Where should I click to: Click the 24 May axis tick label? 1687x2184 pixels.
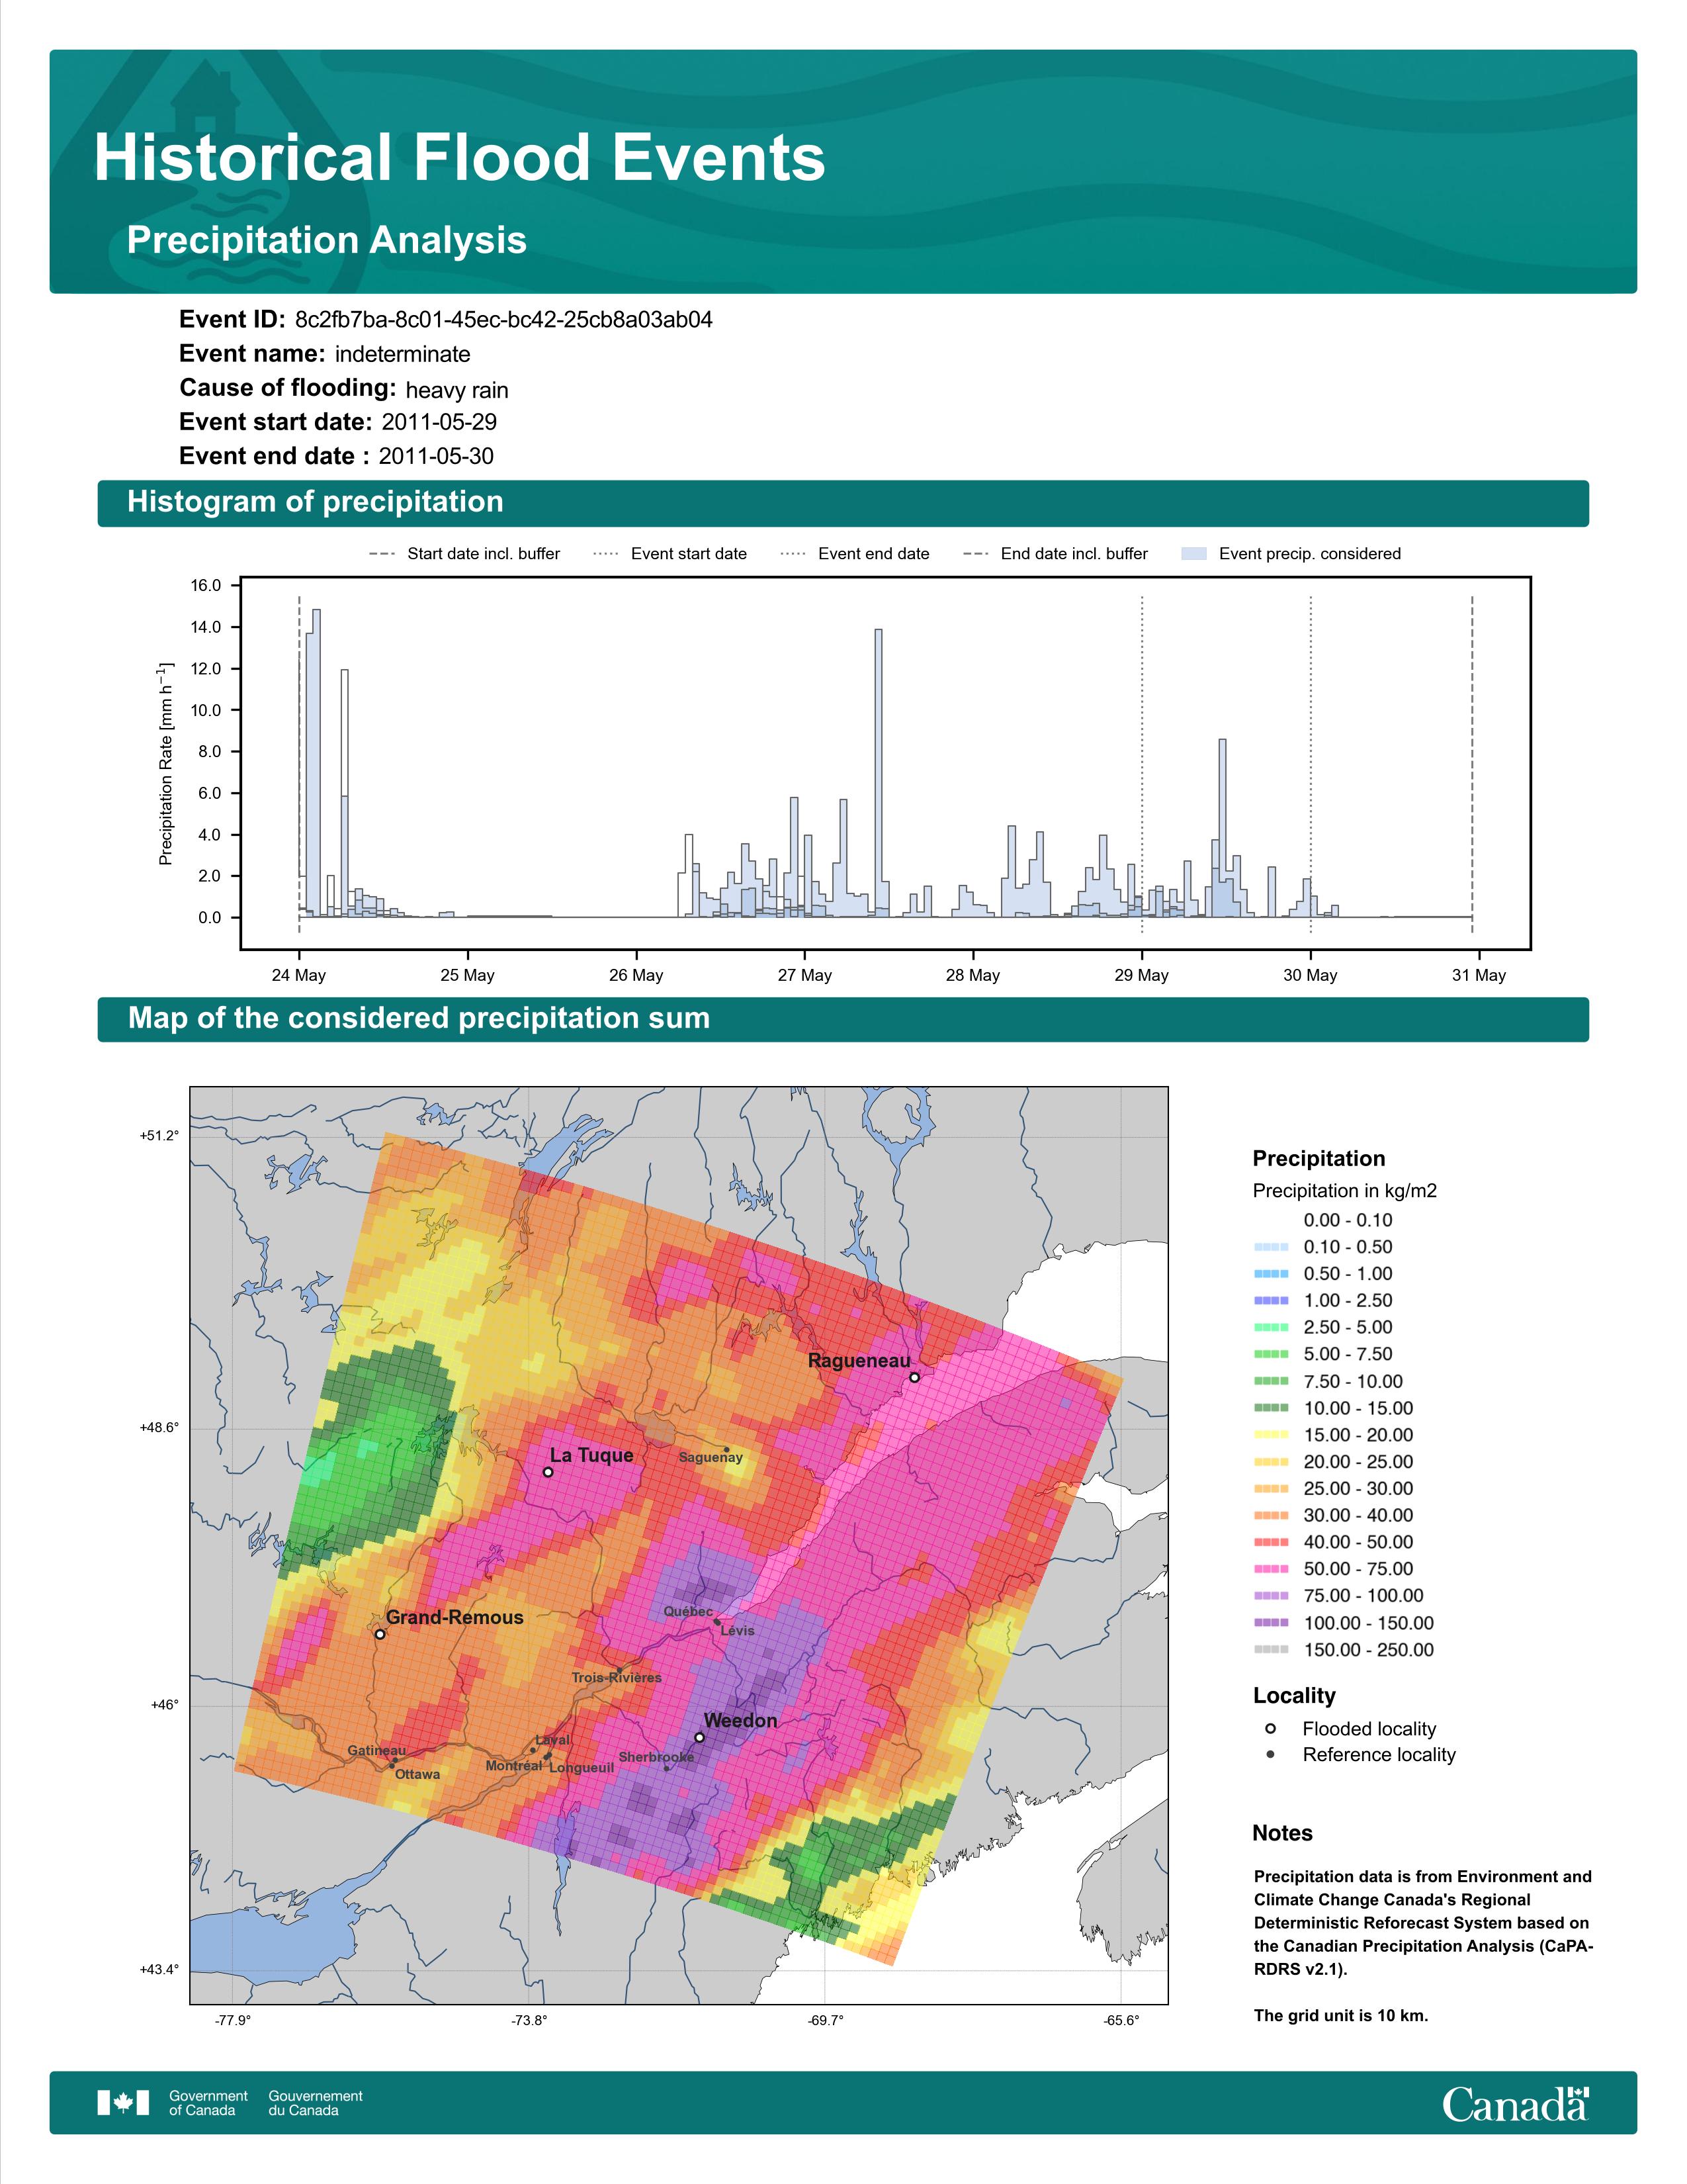[x=299, y=975]
